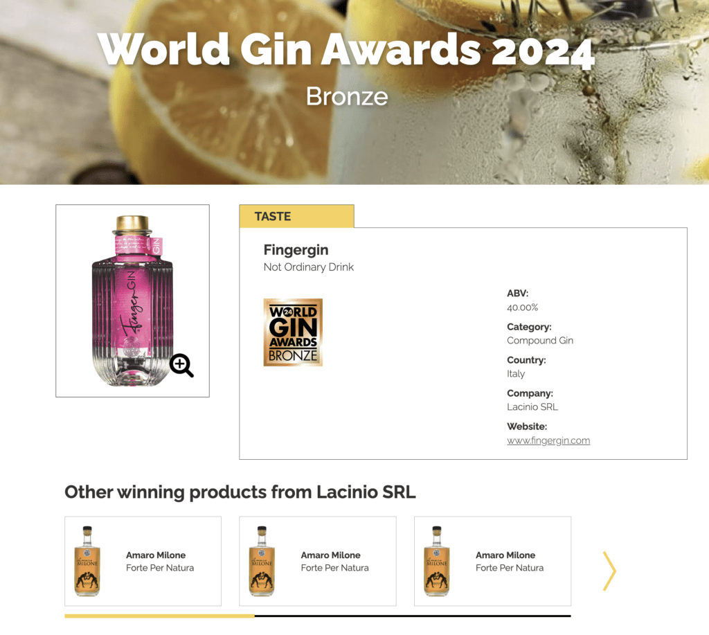Click the first Amaro Milone bottle picture
709x635 pixels.
click(x=87, y=562)
